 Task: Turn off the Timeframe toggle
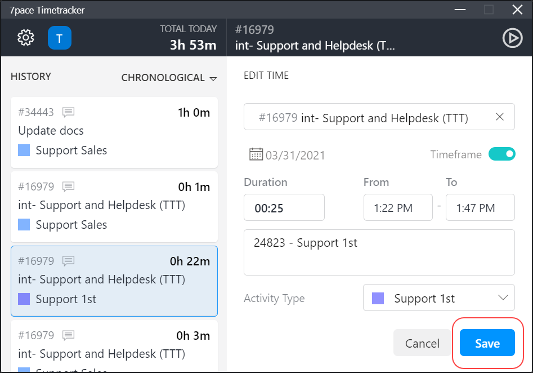click(501, 154)
